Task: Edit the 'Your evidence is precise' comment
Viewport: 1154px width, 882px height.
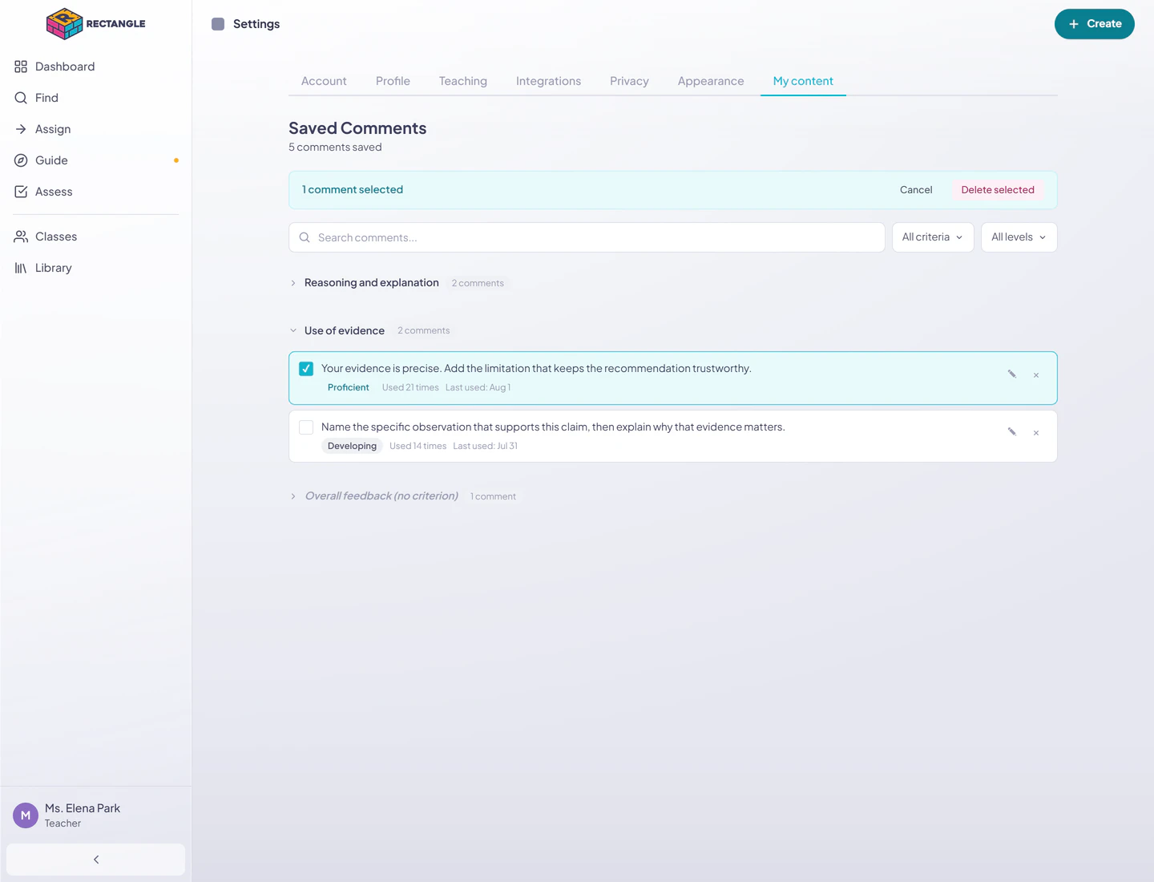Action: [1012, 374]
